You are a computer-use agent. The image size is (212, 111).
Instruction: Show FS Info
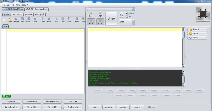coord(197,33)
